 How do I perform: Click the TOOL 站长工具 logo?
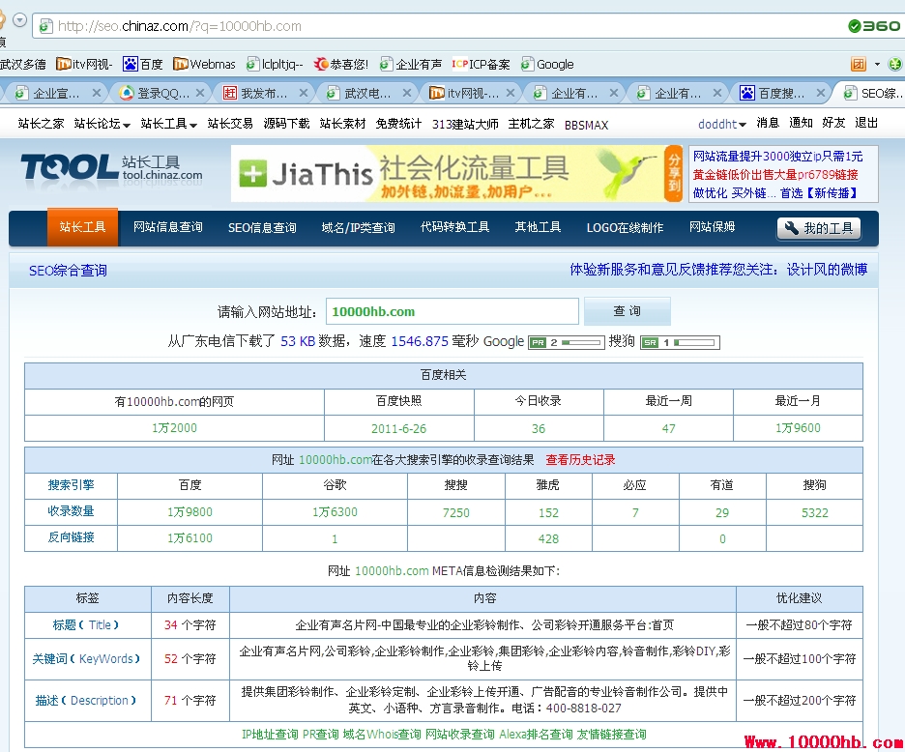point(111,169)
